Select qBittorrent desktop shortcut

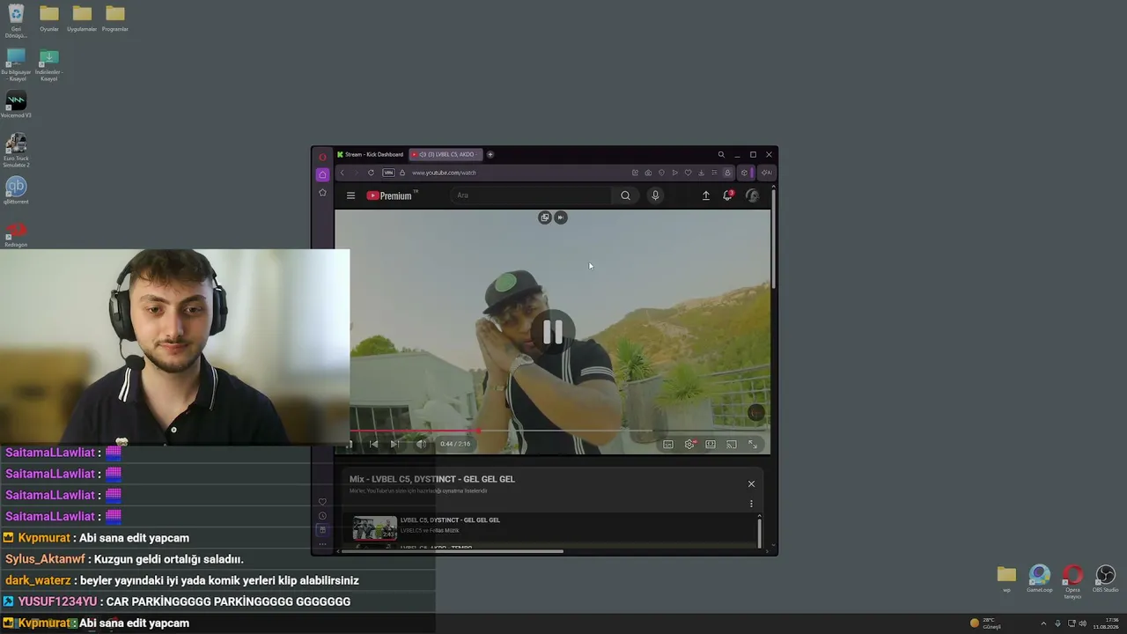[16, 190]
